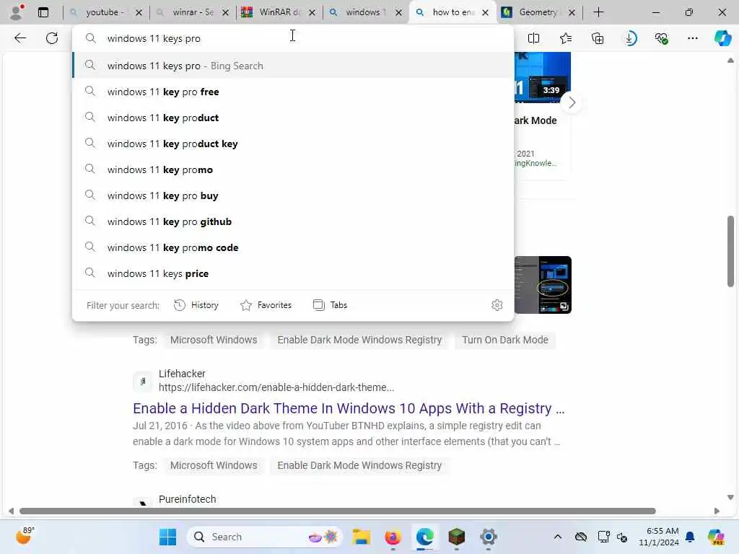Screen dimensions: 739x554
Task: Open Settings gear on taskbar
Action: [489, 537]
